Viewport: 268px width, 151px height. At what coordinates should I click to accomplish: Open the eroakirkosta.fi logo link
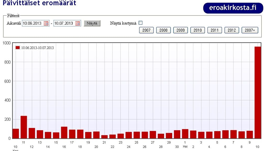233,8
